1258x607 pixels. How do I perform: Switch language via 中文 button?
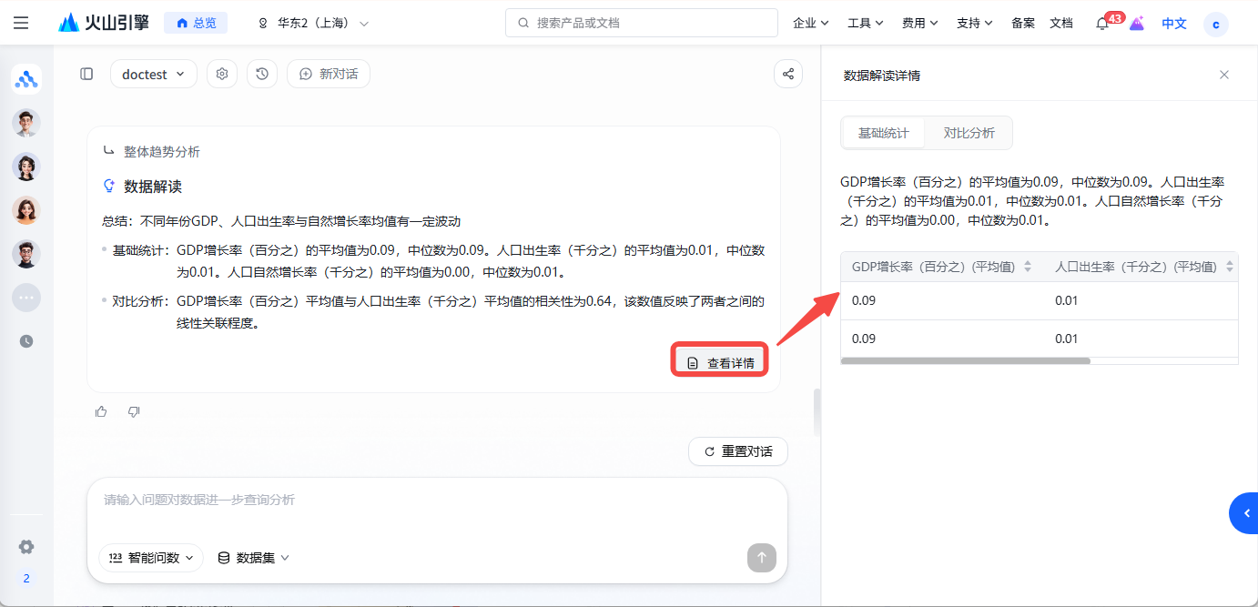point(1174,24)
